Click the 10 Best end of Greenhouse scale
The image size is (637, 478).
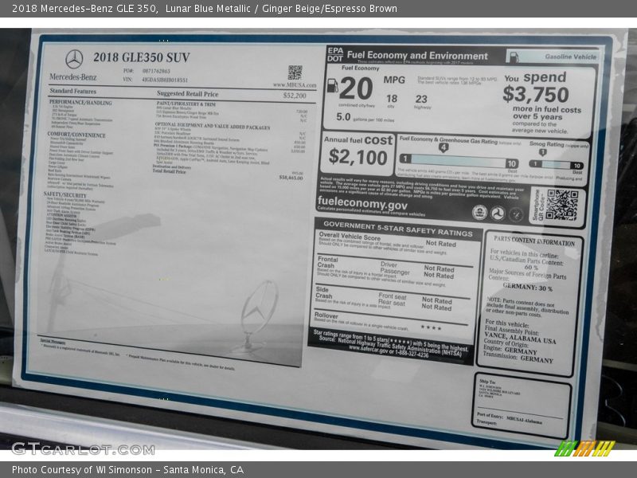[511, 164]
